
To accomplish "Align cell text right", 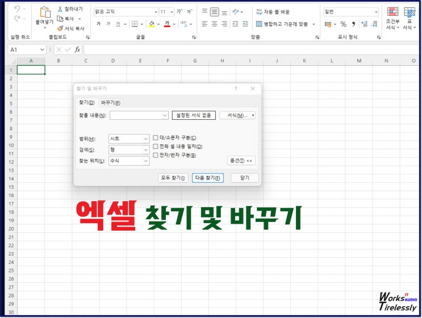I will 224,24.
